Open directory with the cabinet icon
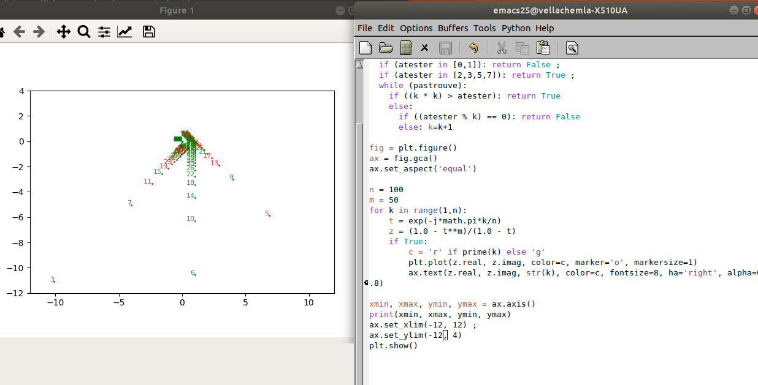The height and width of the screenshot is (385, 758). pos(405,48)
